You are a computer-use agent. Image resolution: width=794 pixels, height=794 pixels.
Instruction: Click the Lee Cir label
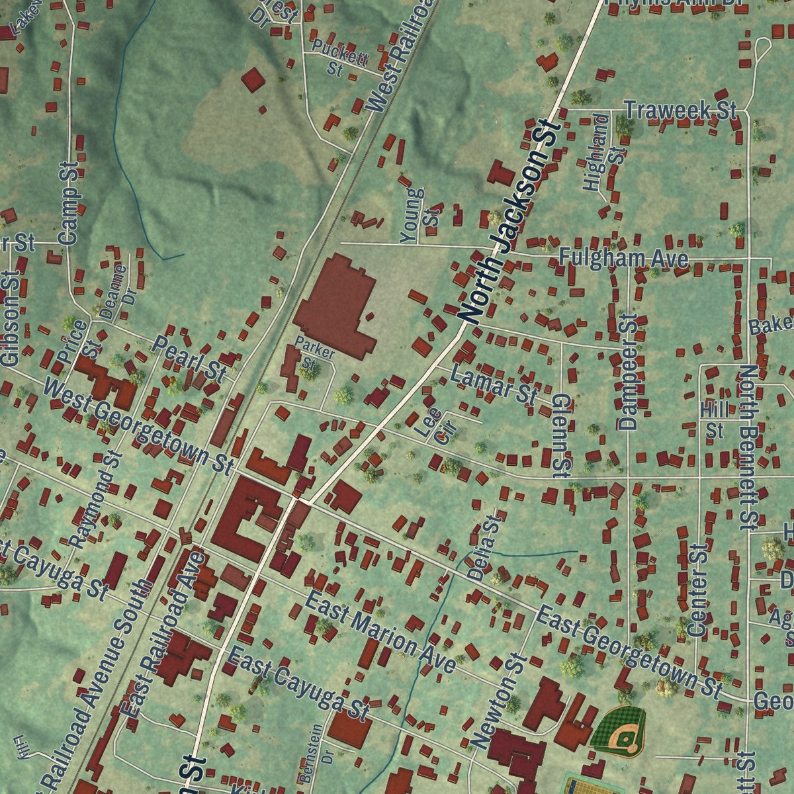click(435, 423)
